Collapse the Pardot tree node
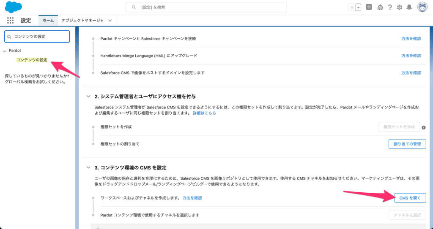 pos(4,51)
